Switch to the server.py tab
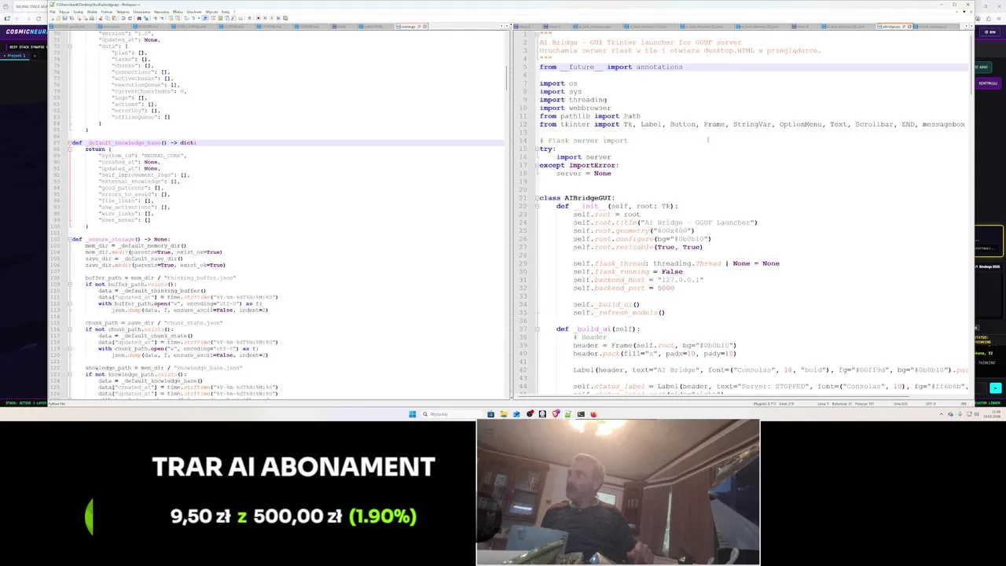This screenshot has width=1006, height=566. pos(408,27)
